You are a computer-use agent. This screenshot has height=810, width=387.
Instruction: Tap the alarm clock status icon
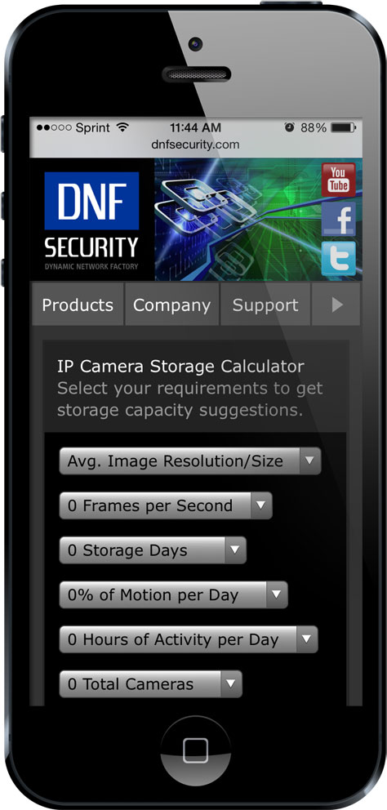(289, 127)
